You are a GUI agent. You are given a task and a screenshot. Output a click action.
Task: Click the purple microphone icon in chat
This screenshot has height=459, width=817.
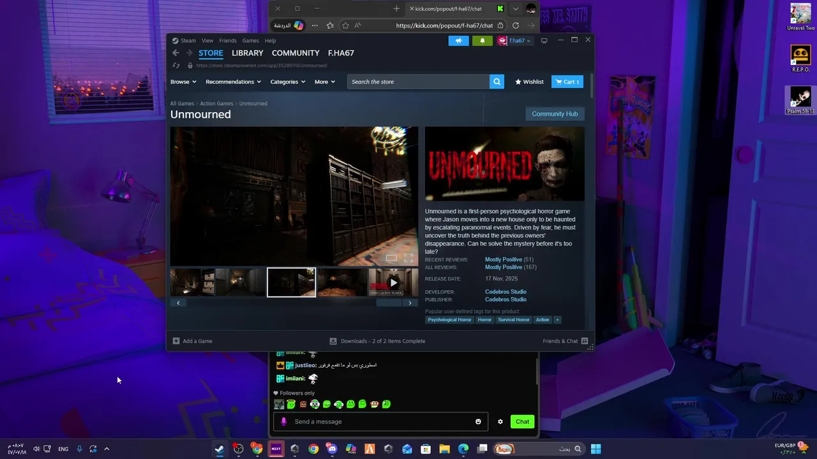click(x=284, y=421)
